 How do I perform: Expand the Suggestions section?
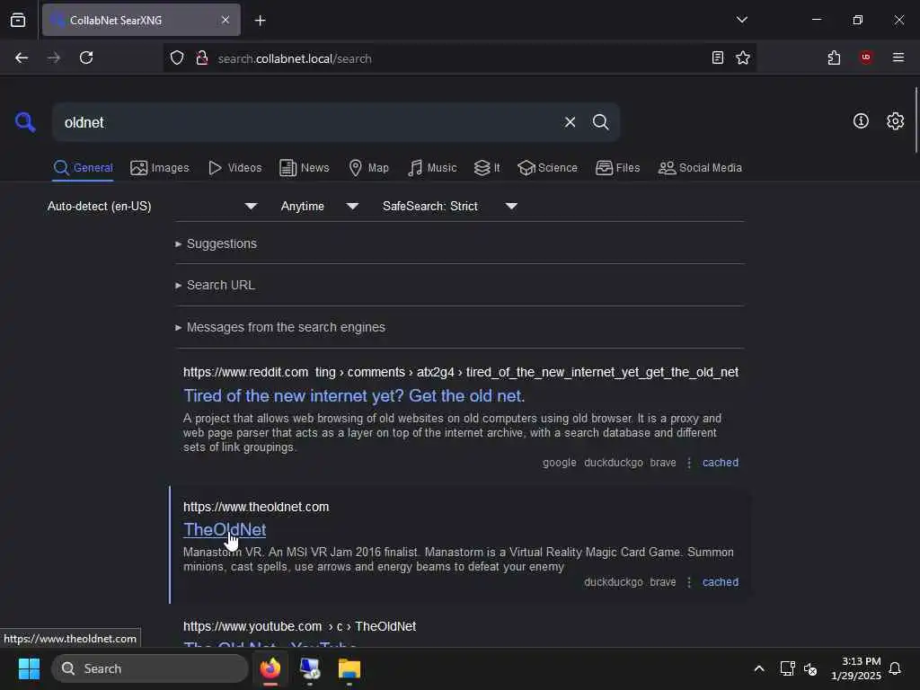216,243
